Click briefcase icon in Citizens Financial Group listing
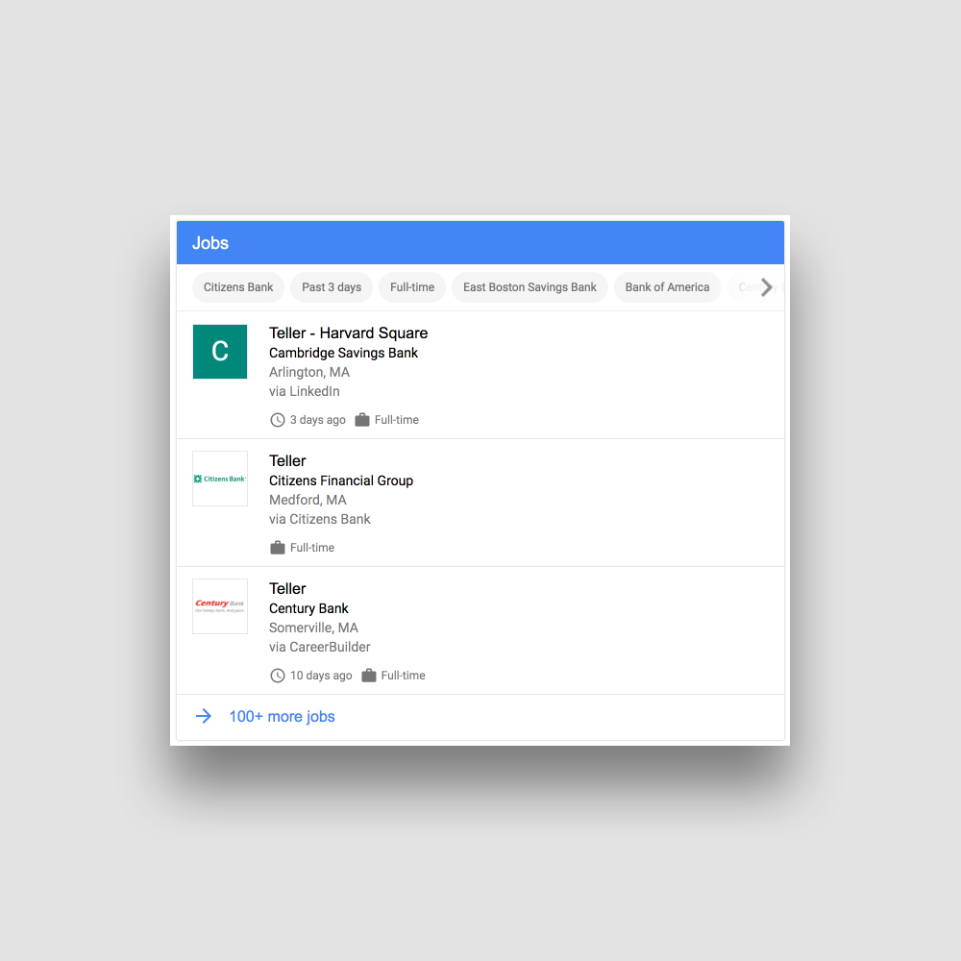The height and width of the screenshot is (961, 961). (x=278, y=548)
